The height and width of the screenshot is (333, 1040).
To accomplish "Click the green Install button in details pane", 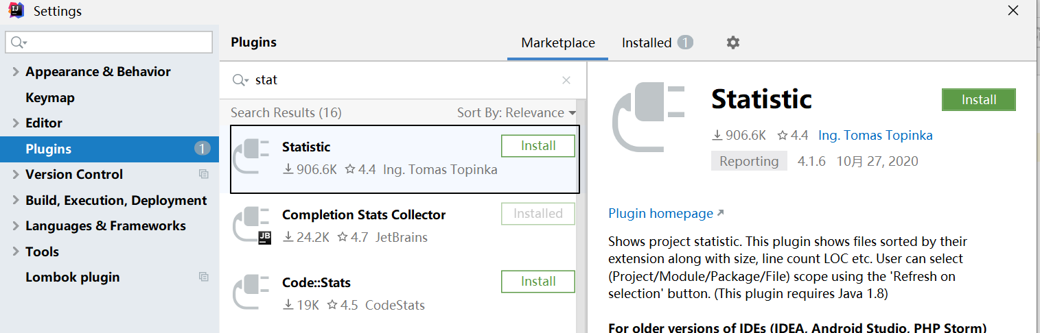I will 979,99.
